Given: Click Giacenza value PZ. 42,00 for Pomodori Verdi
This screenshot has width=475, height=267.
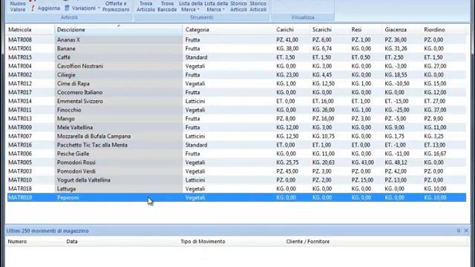Looking at the screenshot, I should tap(396, 171).
